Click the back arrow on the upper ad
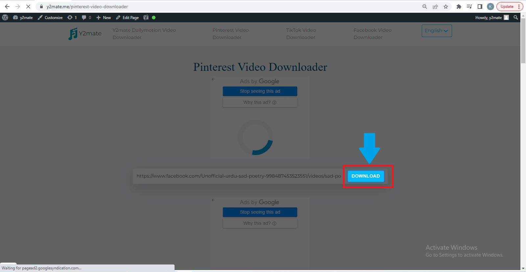This screenshot has height=272, width=526. click(x=213, y=79)
